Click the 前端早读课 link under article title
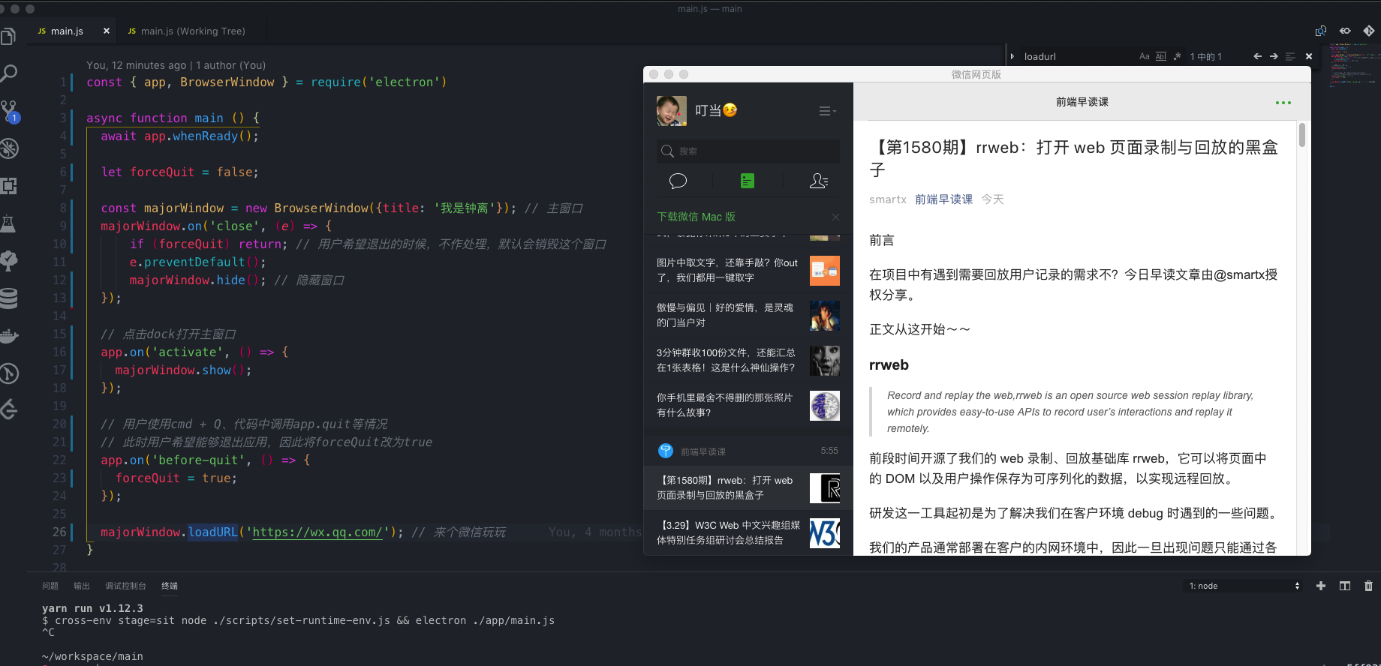 (943, 199)
